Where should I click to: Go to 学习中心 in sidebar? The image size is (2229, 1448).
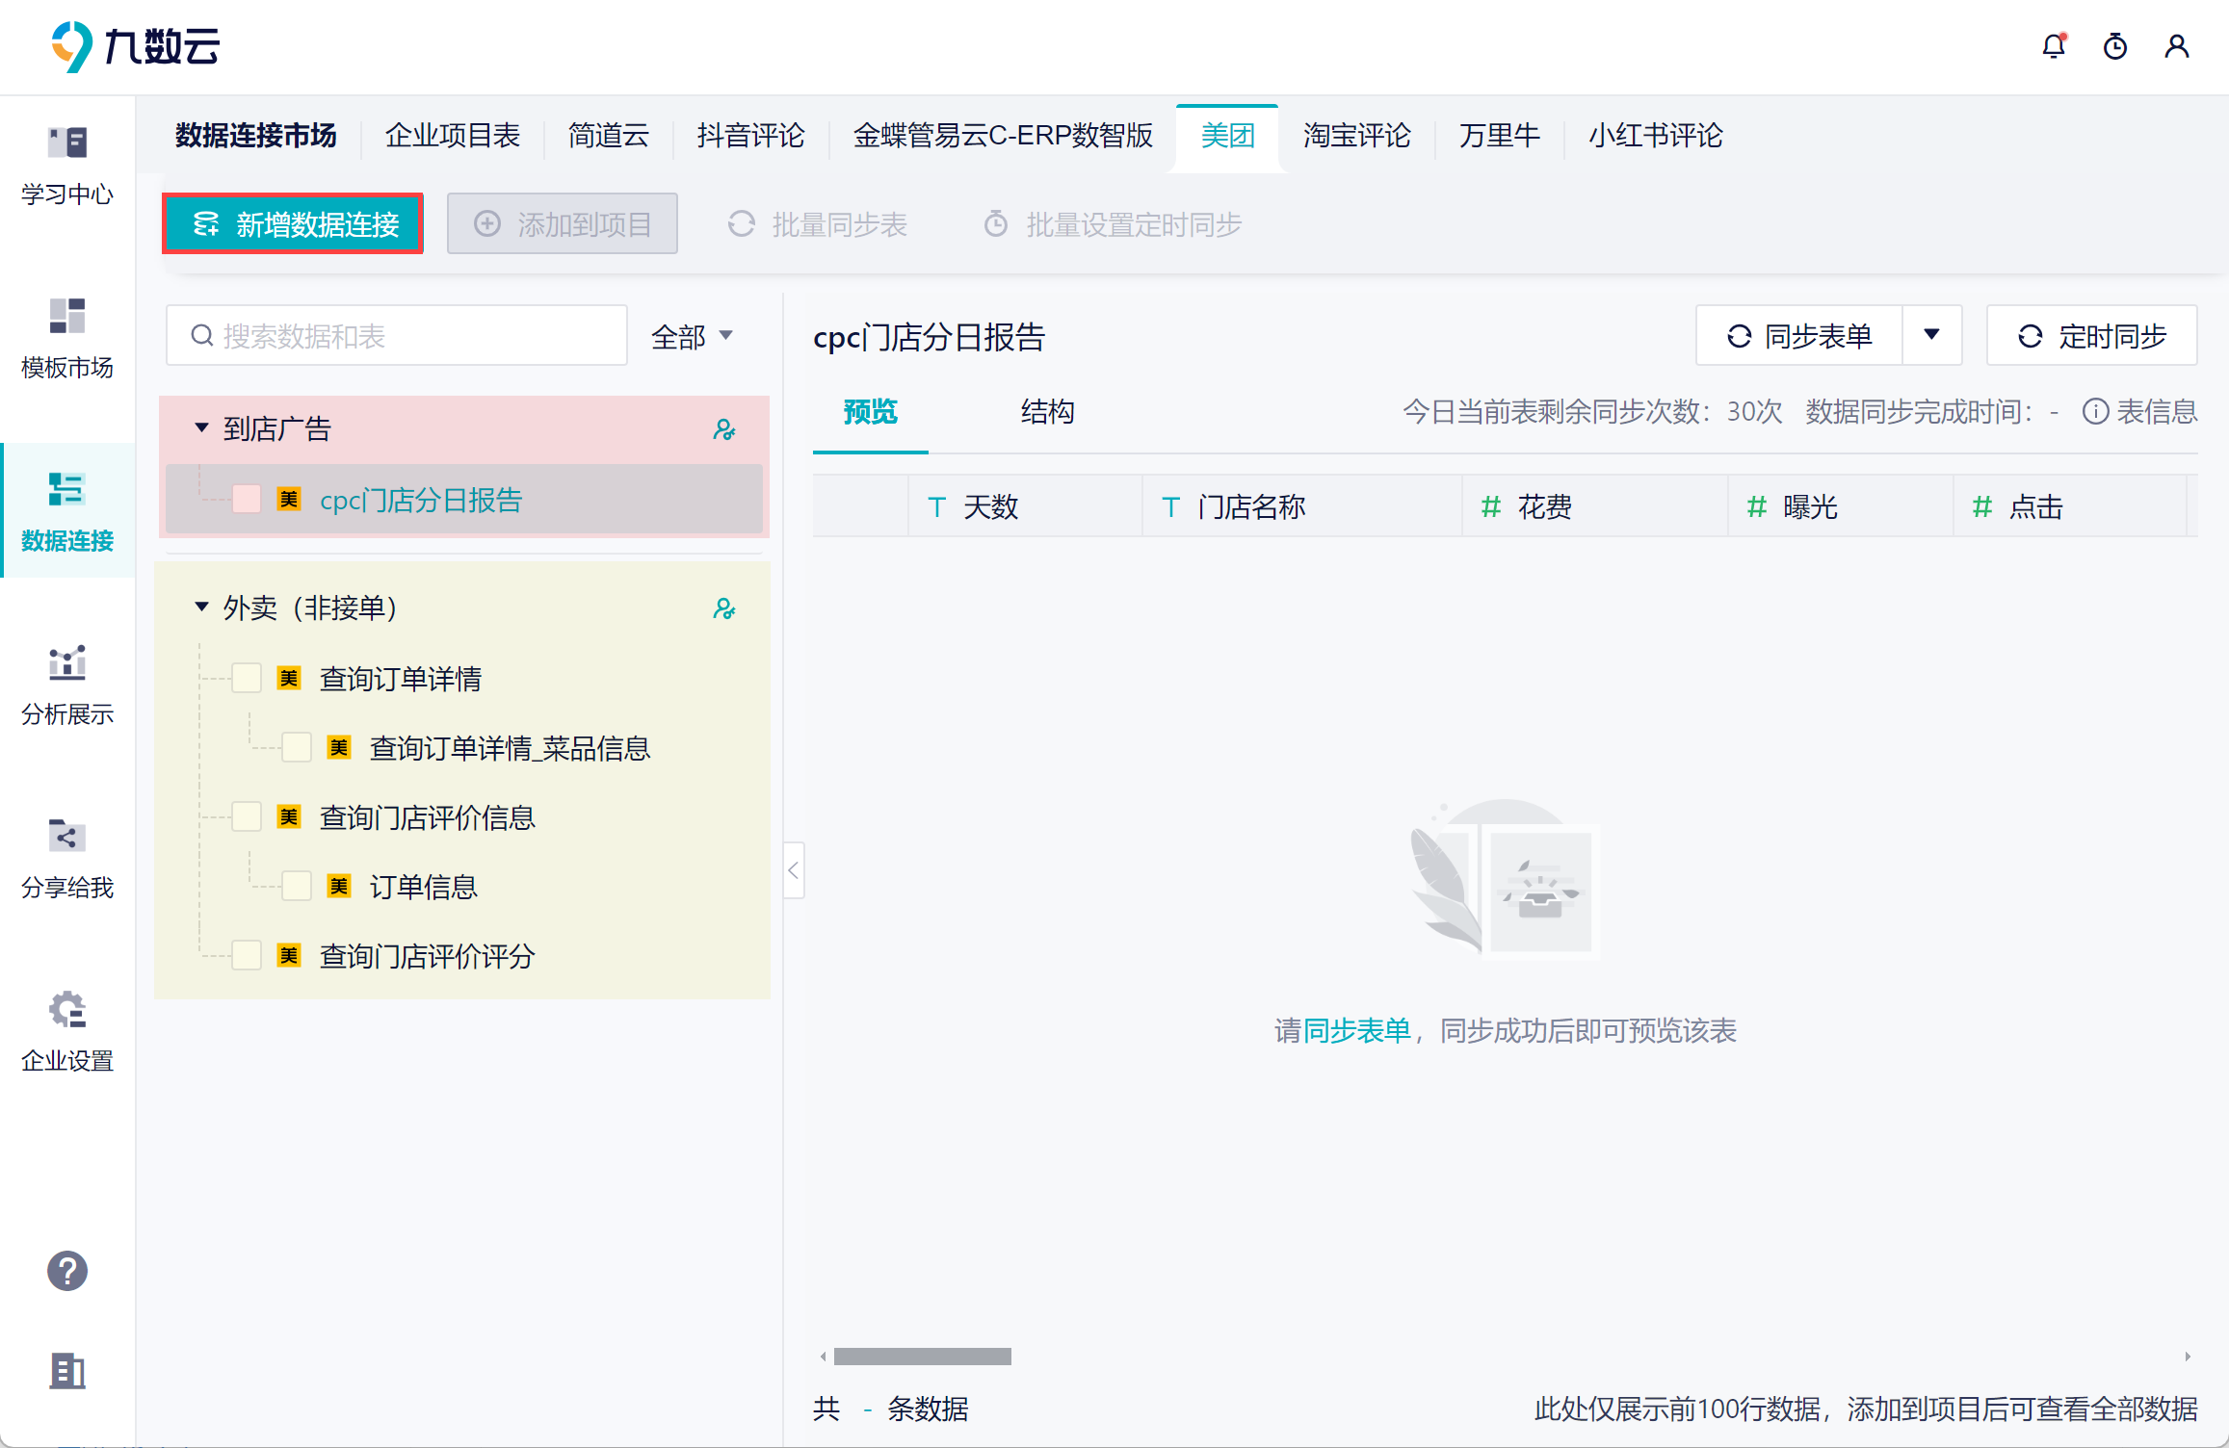point(67,166)
